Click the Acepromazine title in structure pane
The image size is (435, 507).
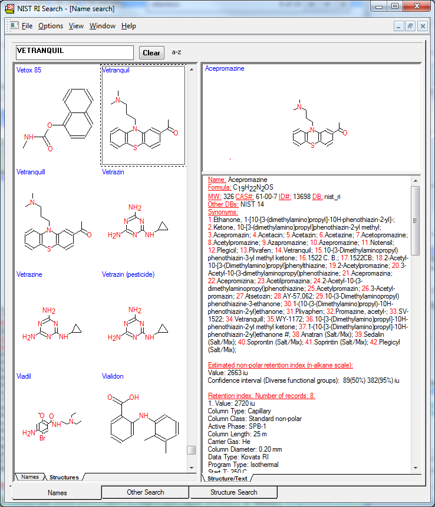225,68
